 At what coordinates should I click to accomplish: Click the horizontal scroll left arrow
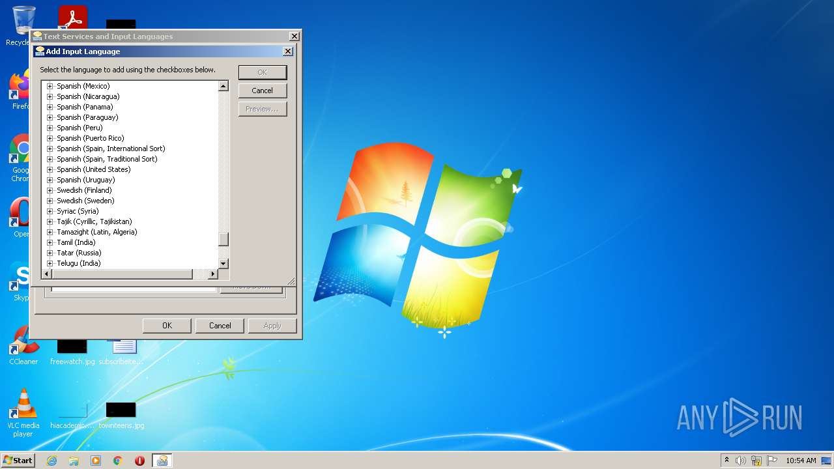(46, 274)
